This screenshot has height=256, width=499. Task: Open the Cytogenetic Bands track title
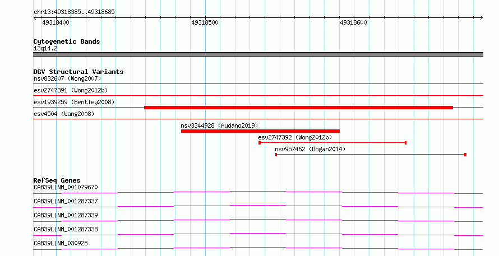(x=67, y=41)
